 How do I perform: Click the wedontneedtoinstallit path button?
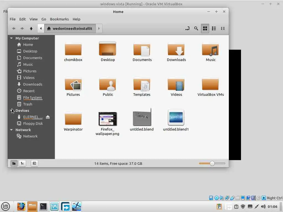click(x=70, y=28)
